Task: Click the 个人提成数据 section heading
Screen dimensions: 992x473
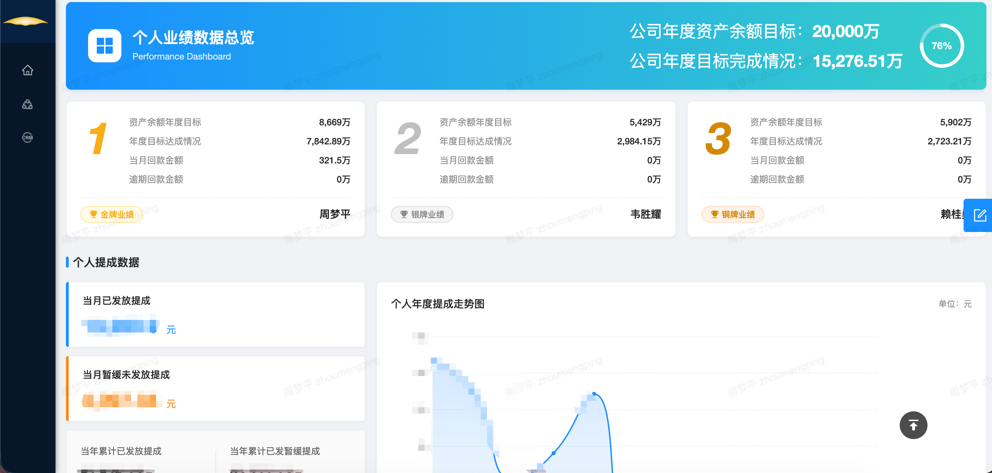Action: click(106, 262)
